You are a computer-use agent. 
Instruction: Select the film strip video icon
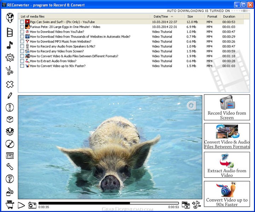(10, 32)
